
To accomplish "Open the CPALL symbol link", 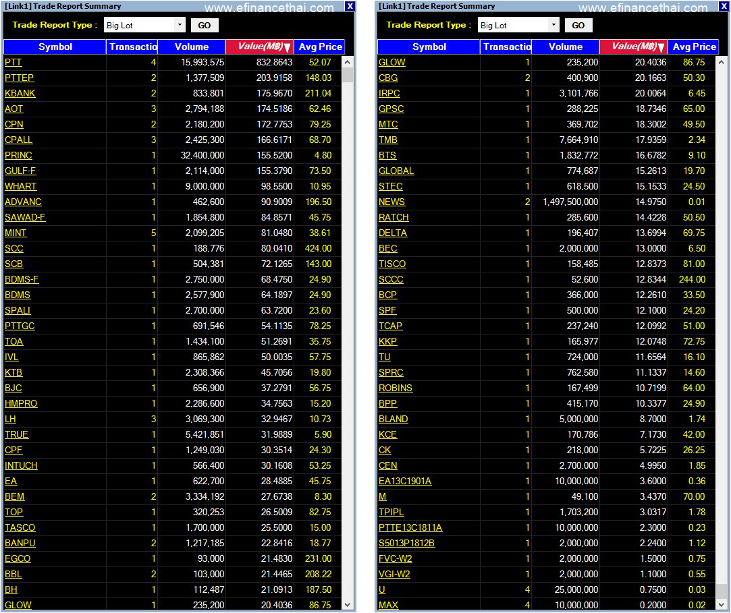I will (x=19, y=140).
